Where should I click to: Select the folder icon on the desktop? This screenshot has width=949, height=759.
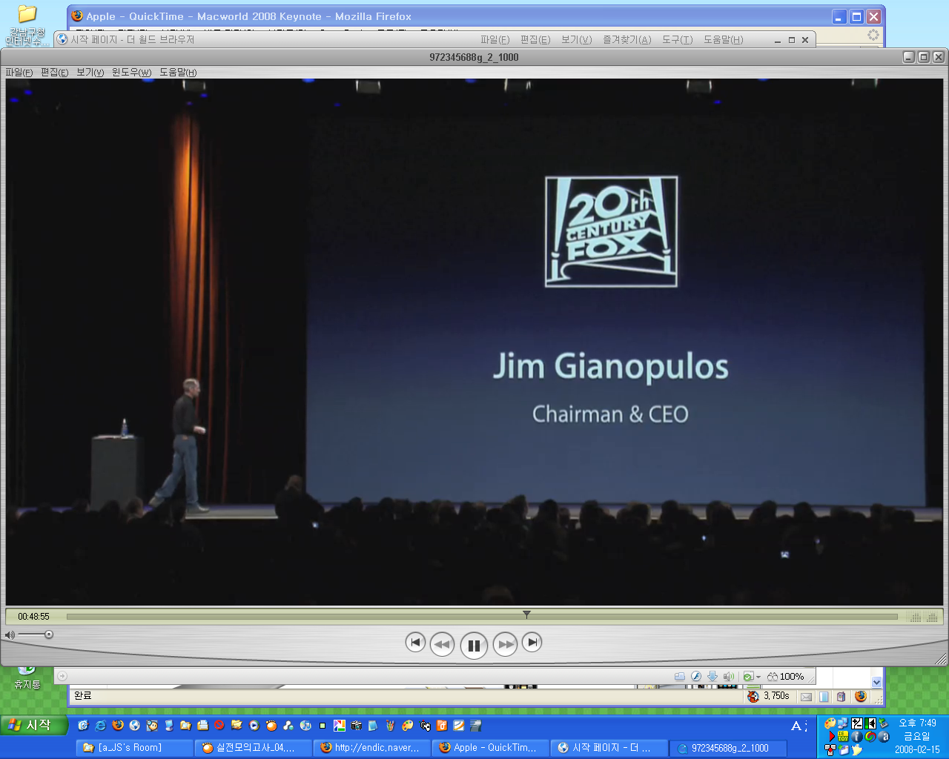27,25
